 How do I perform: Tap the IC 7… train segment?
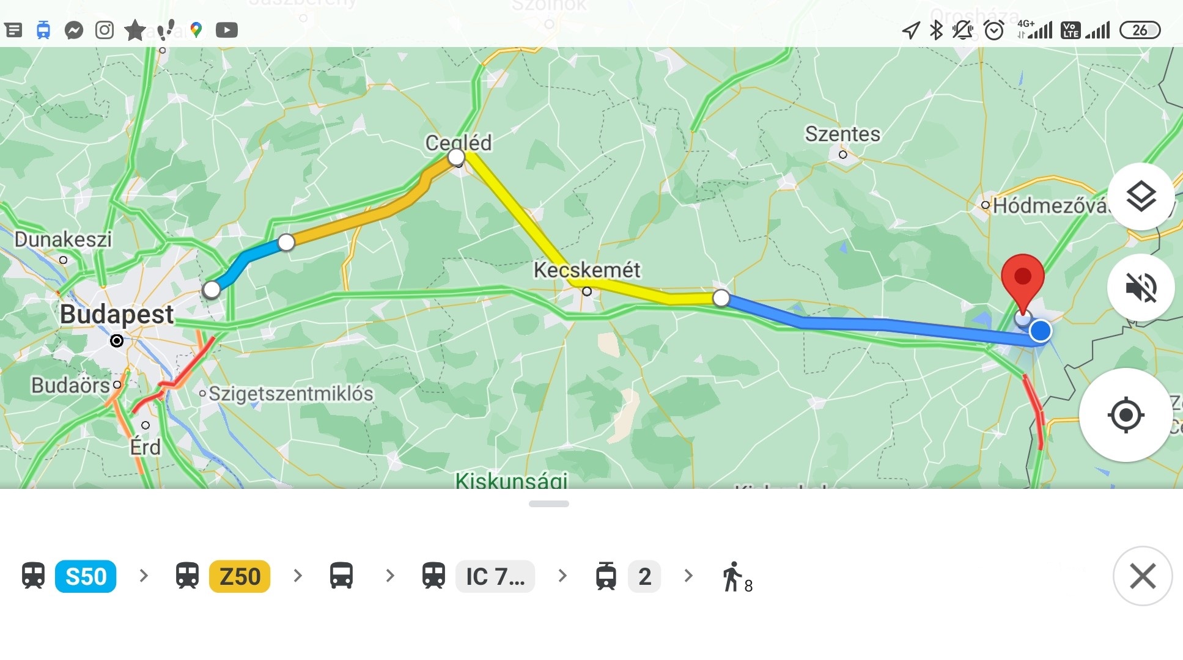(x=495, y=576)
